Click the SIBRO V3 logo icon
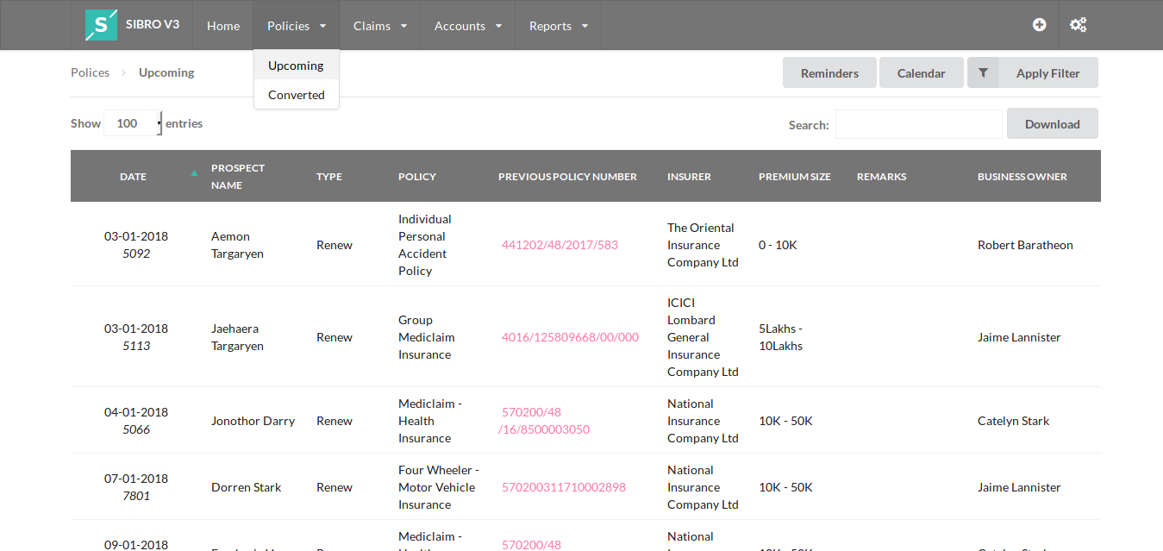The height and width of the screenshot is (551, 1163). point(101,25)
